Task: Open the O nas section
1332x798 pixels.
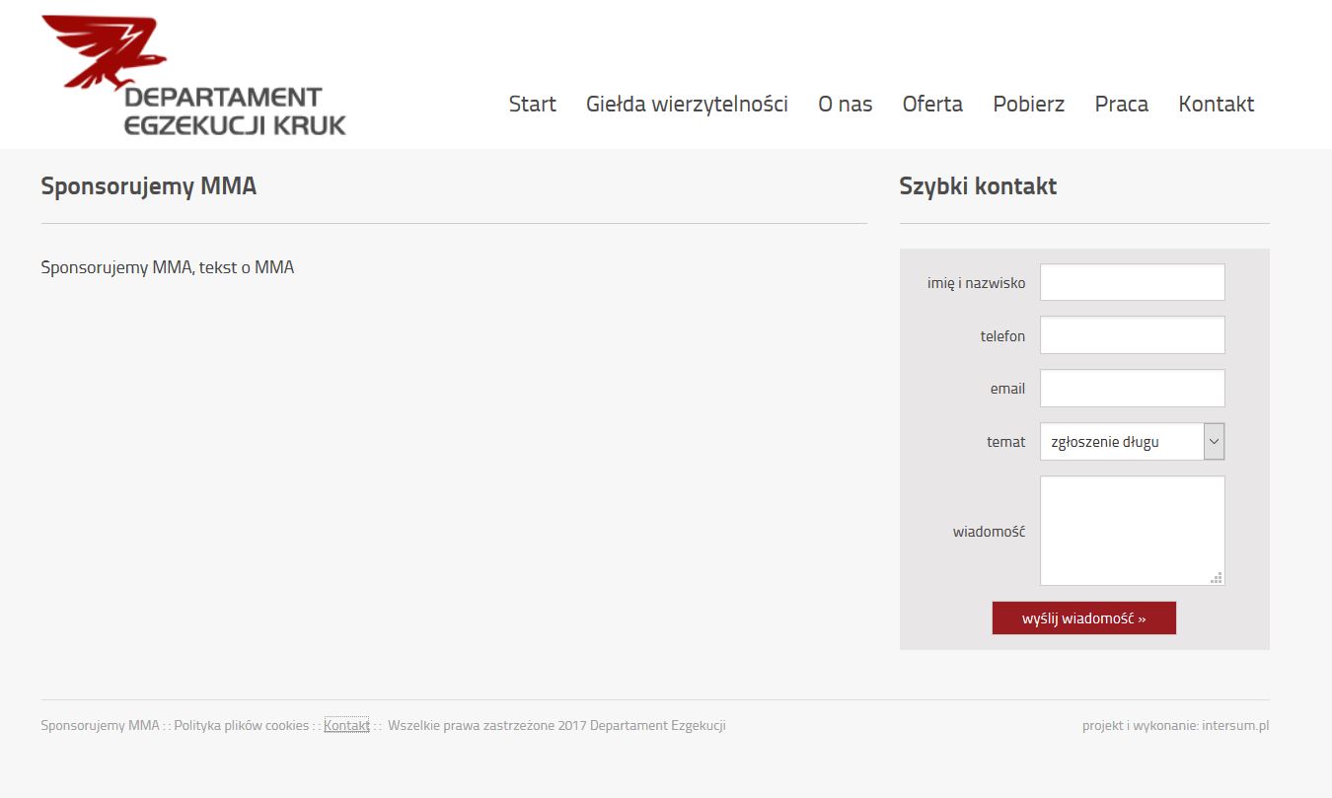Action: pyautogui.click(x=845, y=104)
